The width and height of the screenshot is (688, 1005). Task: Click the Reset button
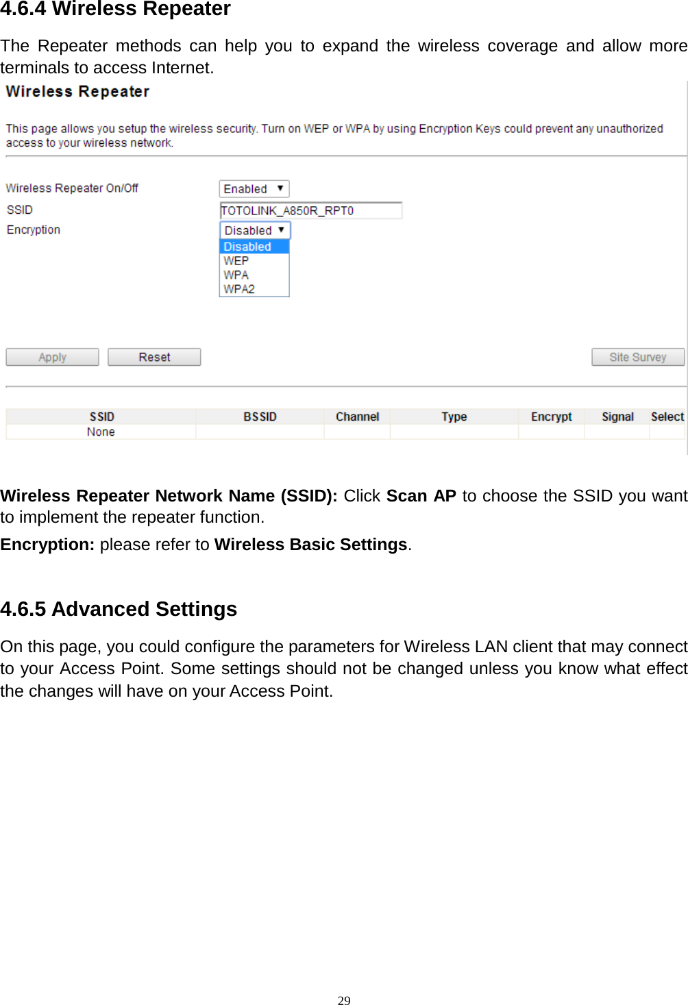tap(154, 357)
